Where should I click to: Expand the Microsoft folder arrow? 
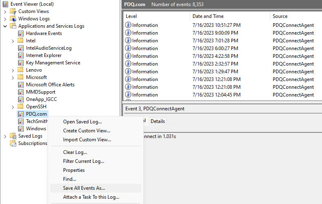13,78
